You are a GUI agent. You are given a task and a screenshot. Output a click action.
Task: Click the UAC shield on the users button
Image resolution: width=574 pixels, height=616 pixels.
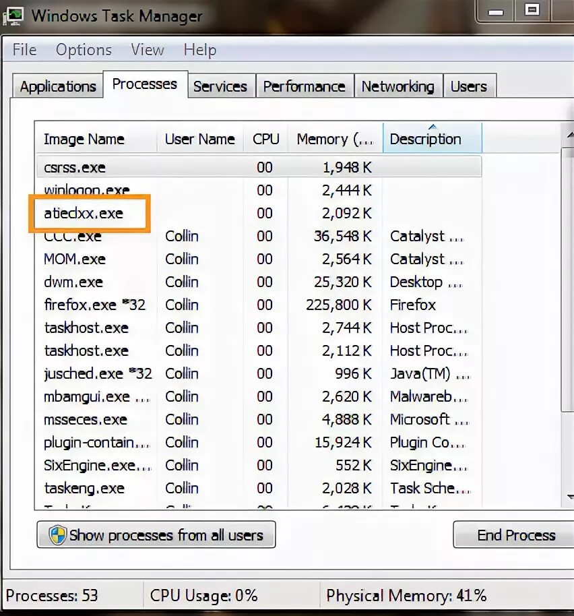(57, 534)
